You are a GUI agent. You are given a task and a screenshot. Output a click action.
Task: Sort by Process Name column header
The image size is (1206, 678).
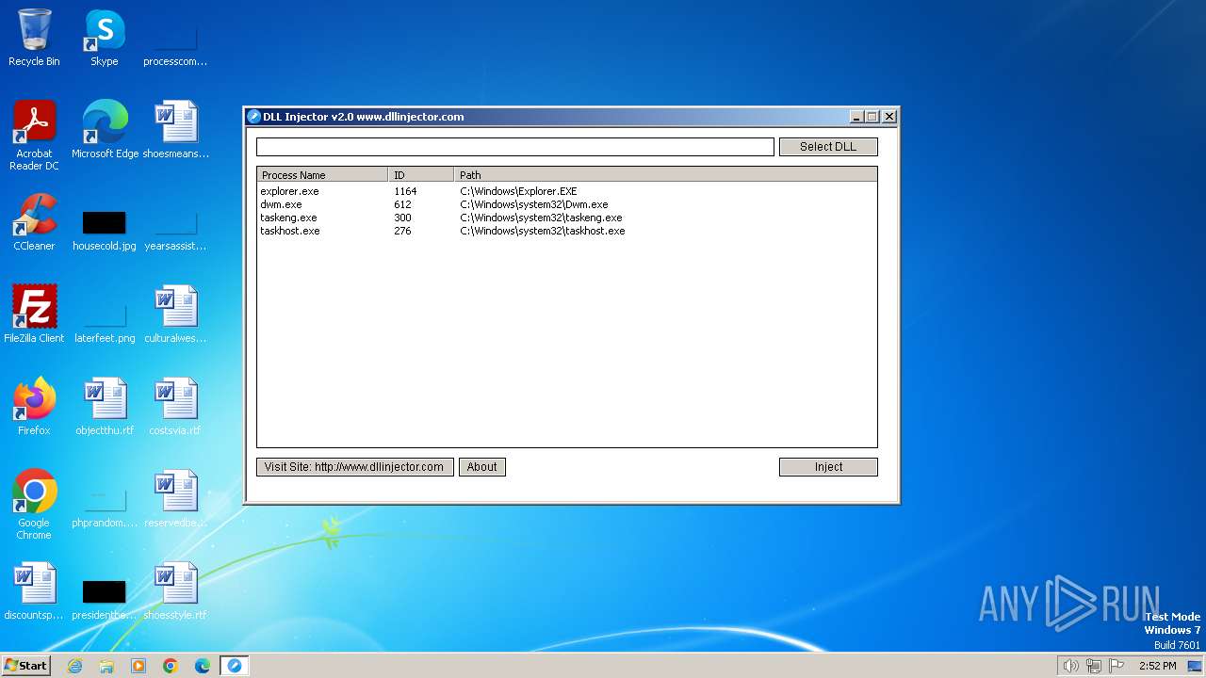click(322, 174)
